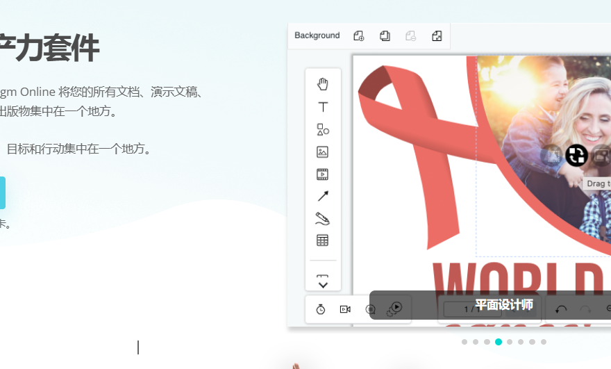Screen dimensions: 611x369
Task: Select the Hand pan tool
Action: pyautogui.click(x=323, y=84)
